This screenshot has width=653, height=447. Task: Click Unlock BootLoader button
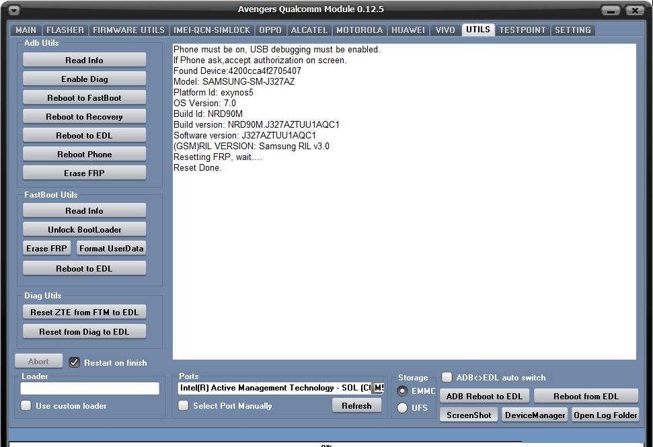[84, 229]
